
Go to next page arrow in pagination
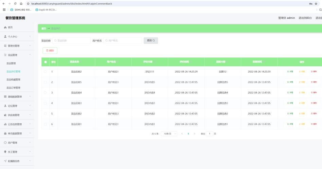194,134
